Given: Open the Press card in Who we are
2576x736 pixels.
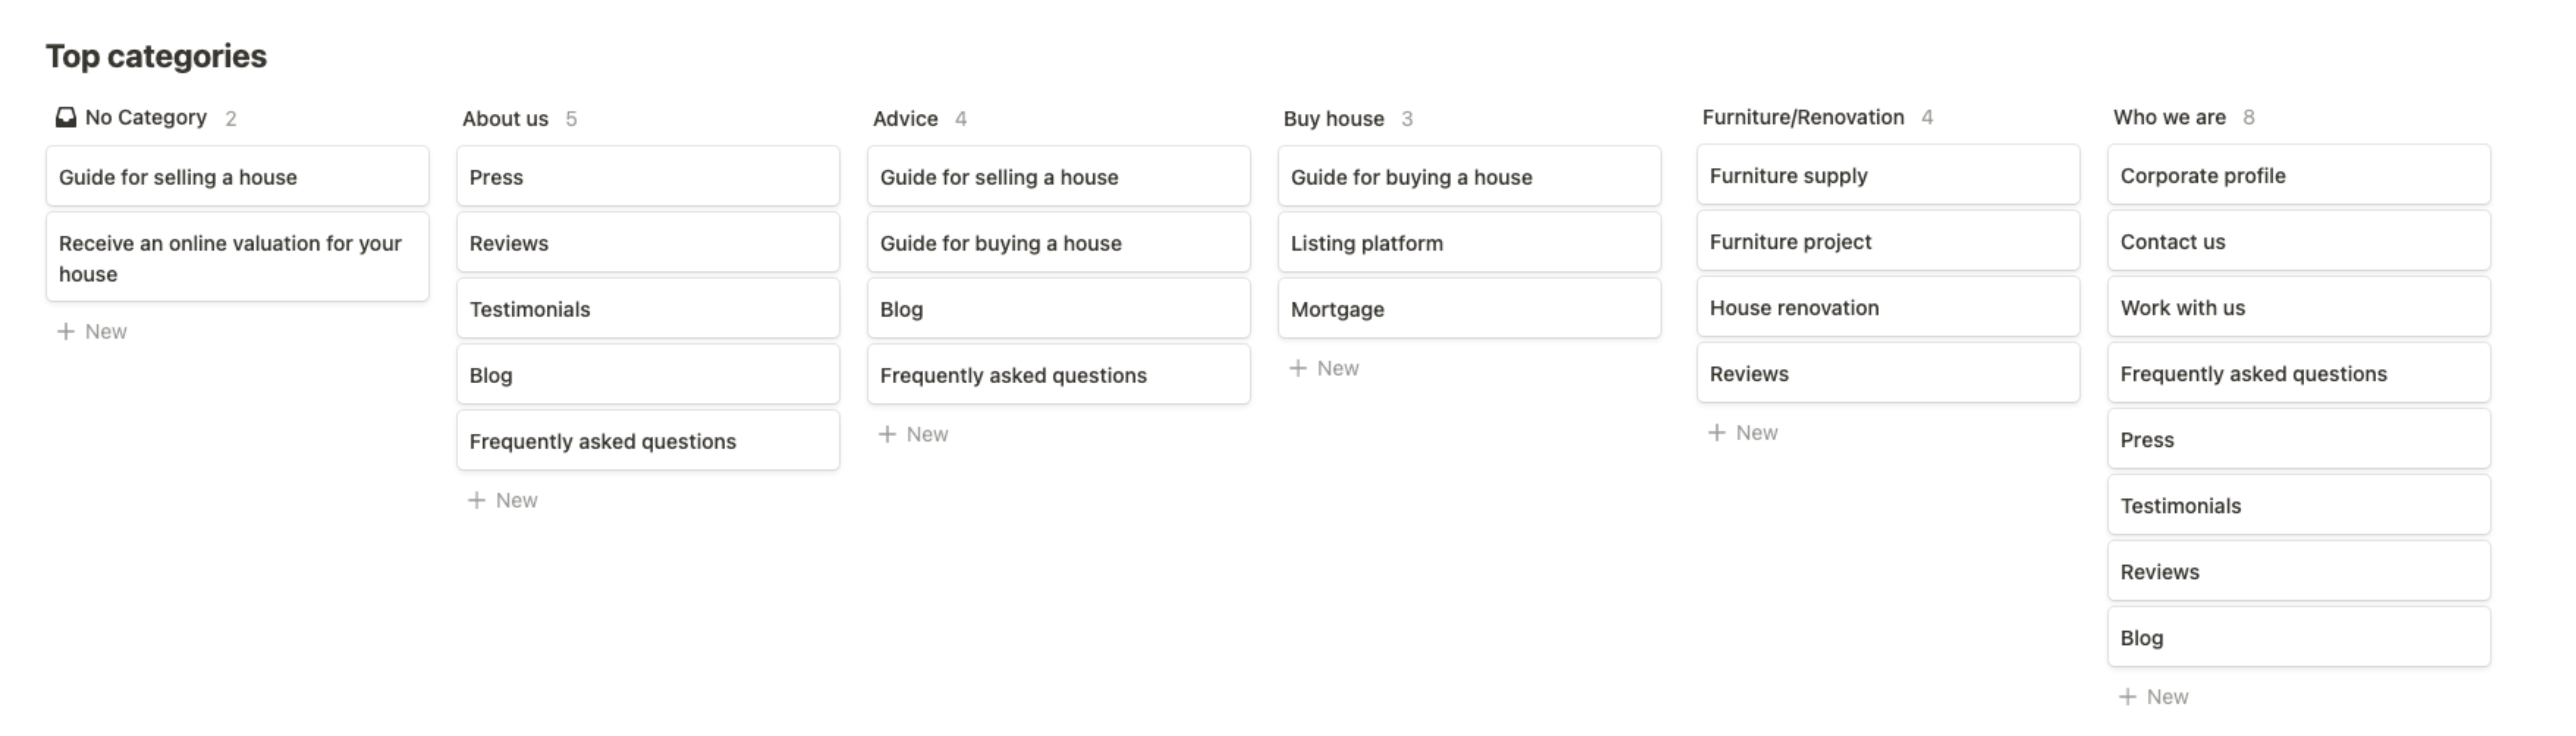Looking at the screenshot, I should point(2299,439).
